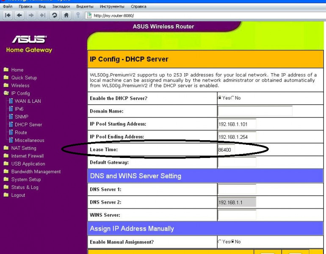Click the key wand toolbar icon
This screenshot has width=326, height=254.
tap(78, 15)
